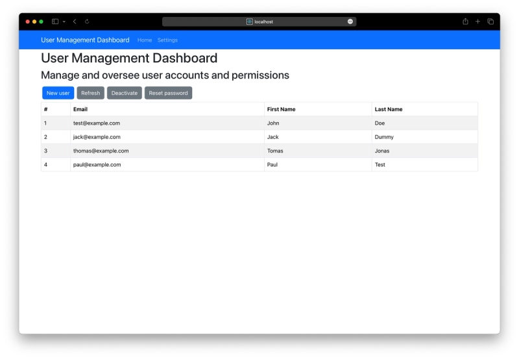Click row number 2 cell
Screen dimensions: 519x359
56,137
